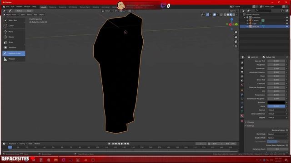Open the Edit menu
The width and height of the screenshot is (291, 163).
coord(13,7)
